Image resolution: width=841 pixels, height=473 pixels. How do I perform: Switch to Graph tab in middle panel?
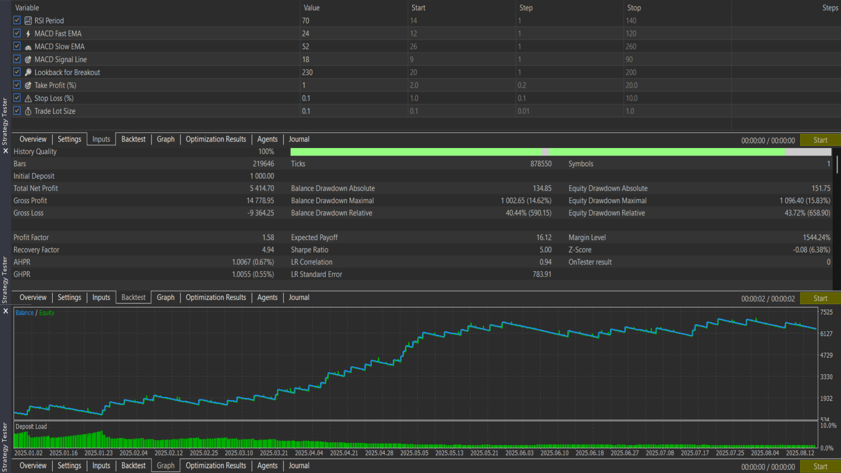[x=166, y=297]
